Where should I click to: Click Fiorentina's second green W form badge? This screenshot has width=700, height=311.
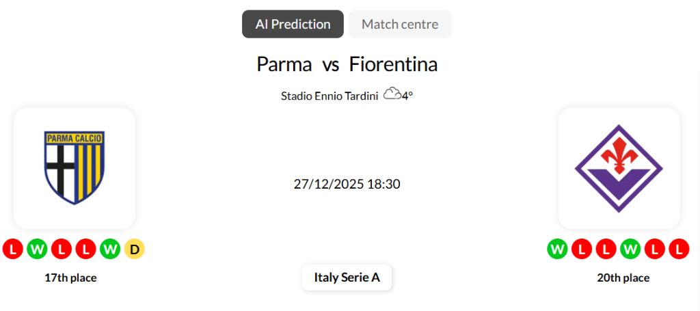point(630,249)
